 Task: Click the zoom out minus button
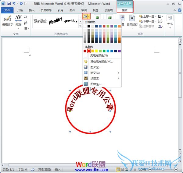pos(150,169)
